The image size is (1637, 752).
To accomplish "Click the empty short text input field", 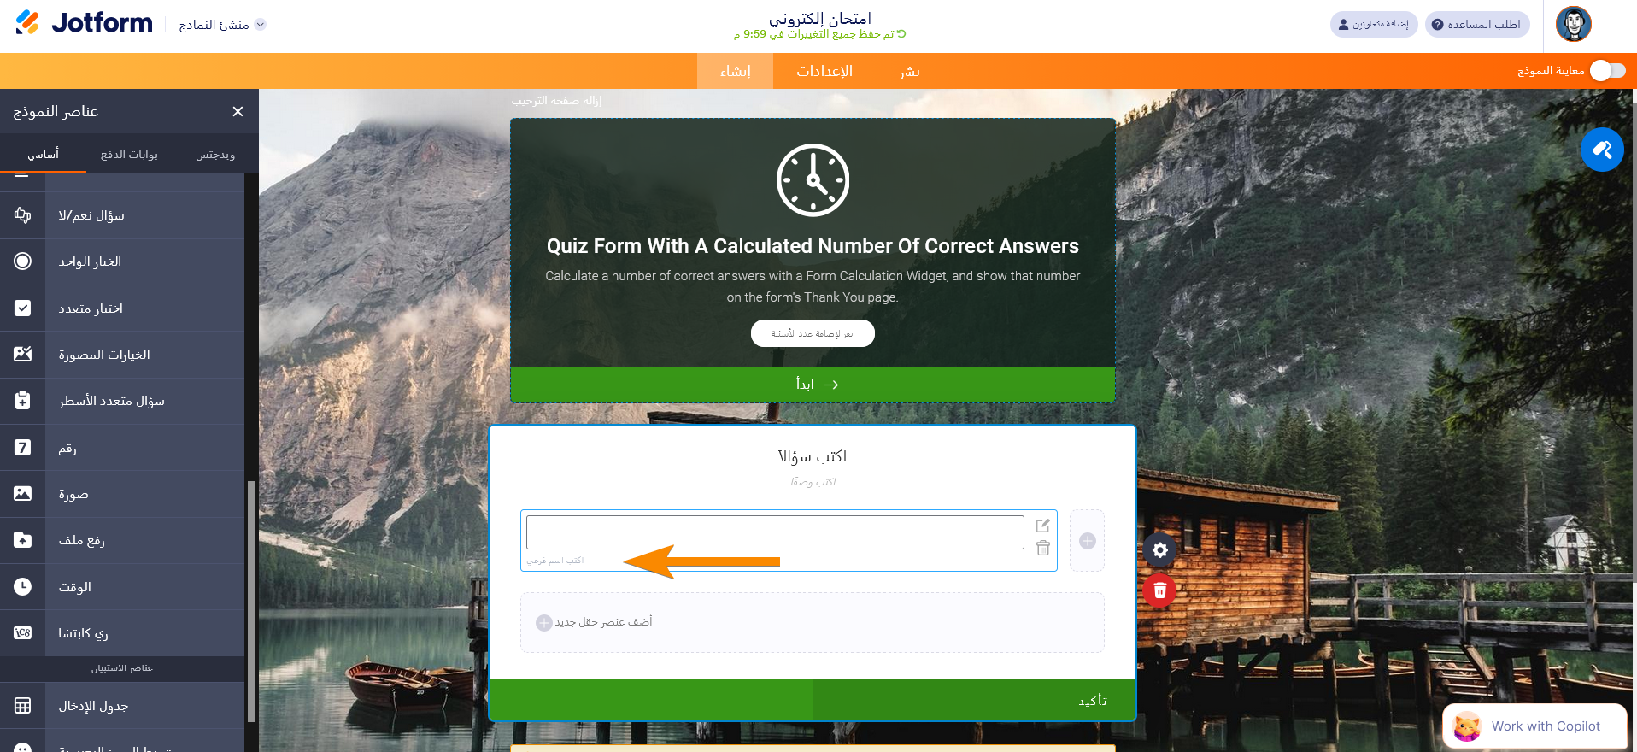I will click(x=775, y=532).
